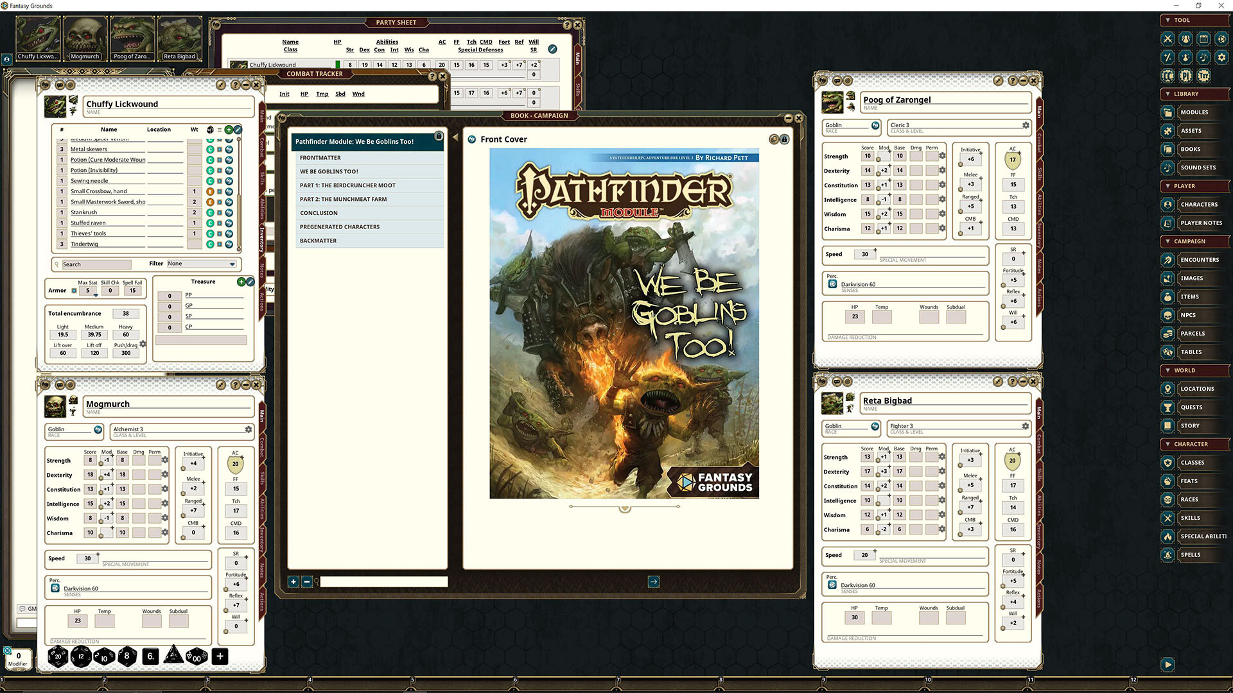
Task: Open the Parcels panel
Action: tap(1192, 333)
